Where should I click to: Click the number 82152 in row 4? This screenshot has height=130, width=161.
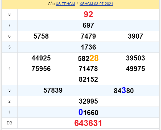pyautogui.click(x=88, y=79)
